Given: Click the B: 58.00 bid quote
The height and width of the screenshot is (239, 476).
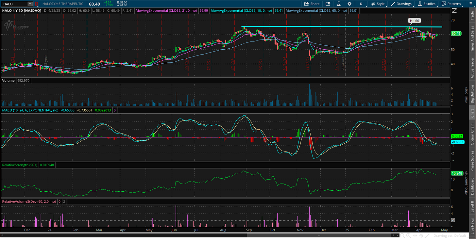Looking at the screenshot, I should 123,2.
